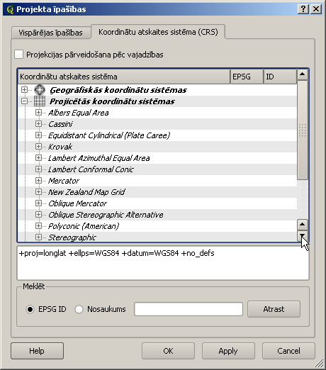
Task: Enable Projekcijas pārveidošana pēc vajadzības checkbox
Action: click(18, 54)
